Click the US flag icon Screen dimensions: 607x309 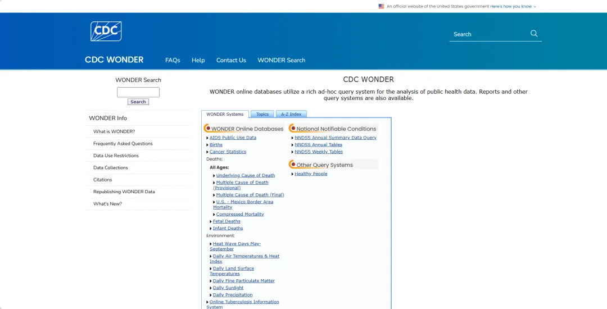381,6
